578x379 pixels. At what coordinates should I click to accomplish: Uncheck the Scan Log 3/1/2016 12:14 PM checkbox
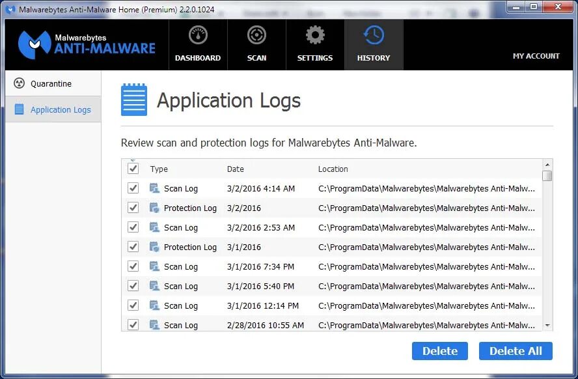pyautogui.click(x=133, y=305)
